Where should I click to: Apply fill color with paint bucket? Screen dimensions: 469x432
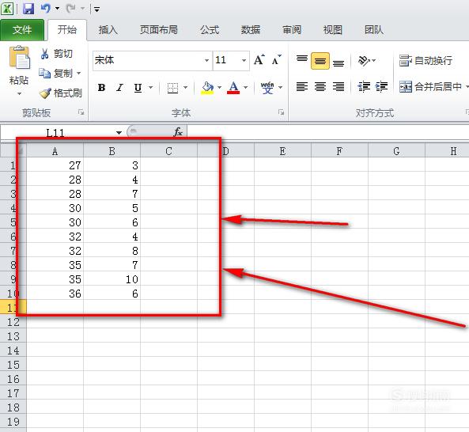click(x=207, y=88)
